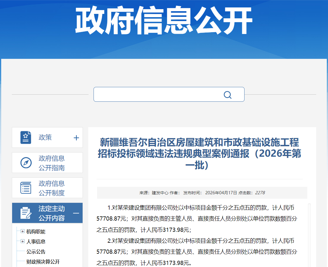Image resolution: width=328 pixels, height=267 pixels.
Task: Click the first paragraph about 某荣建设集团有限公司
Action: point(197,219)
